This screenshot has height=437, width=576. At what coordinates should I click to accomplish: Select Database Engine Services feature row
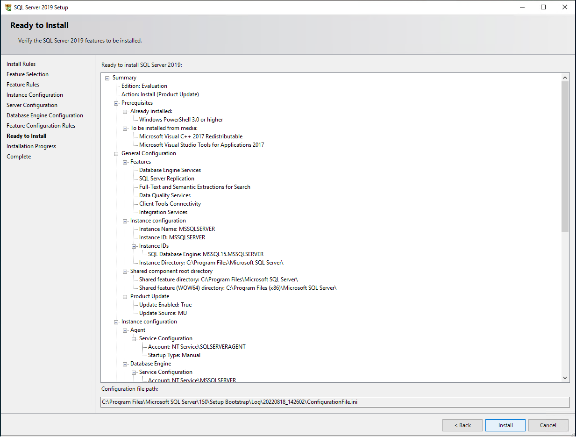(x=170, y=170)
